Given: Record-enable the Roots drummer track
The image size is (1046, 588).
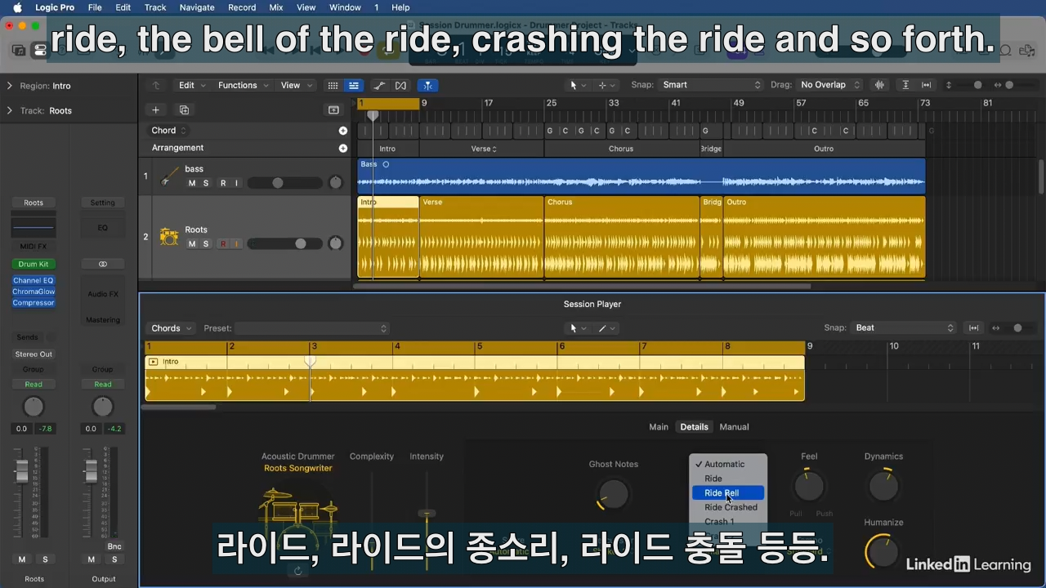Looking at the screenshot, I should click(x=223, y=243).
